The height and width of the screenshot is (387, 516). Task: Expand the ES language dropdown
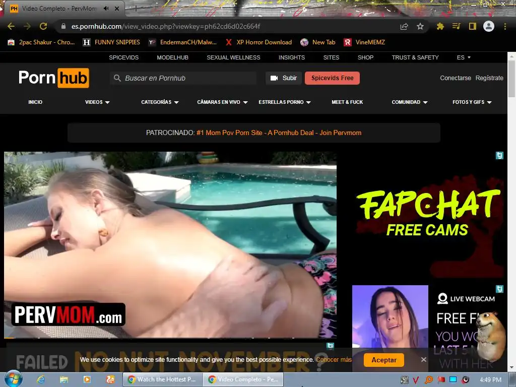click(464, 57)
